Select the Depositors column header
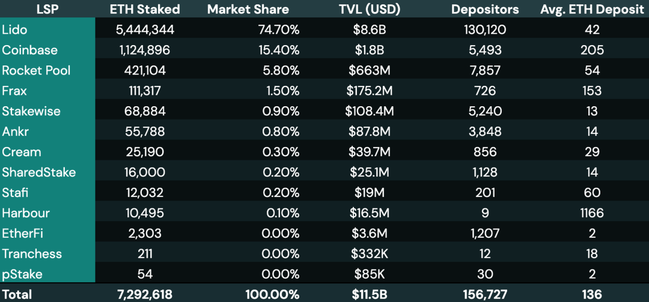The height and width of the screenshot is (302, 649). [x=485, y=9]
